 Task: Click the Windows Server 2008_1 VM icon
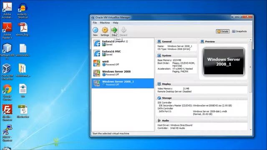97,83
